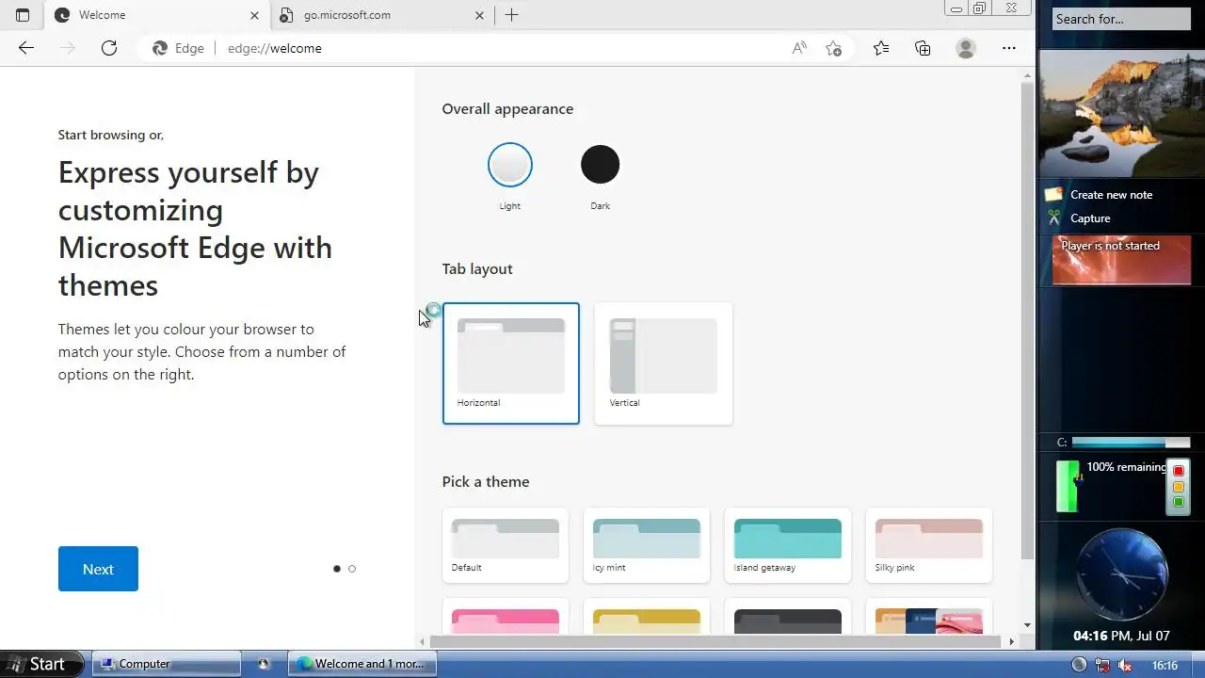This screenshot has width=1205, height=678.
Task: Go back with the back arrow
Action: pos(26,48)
